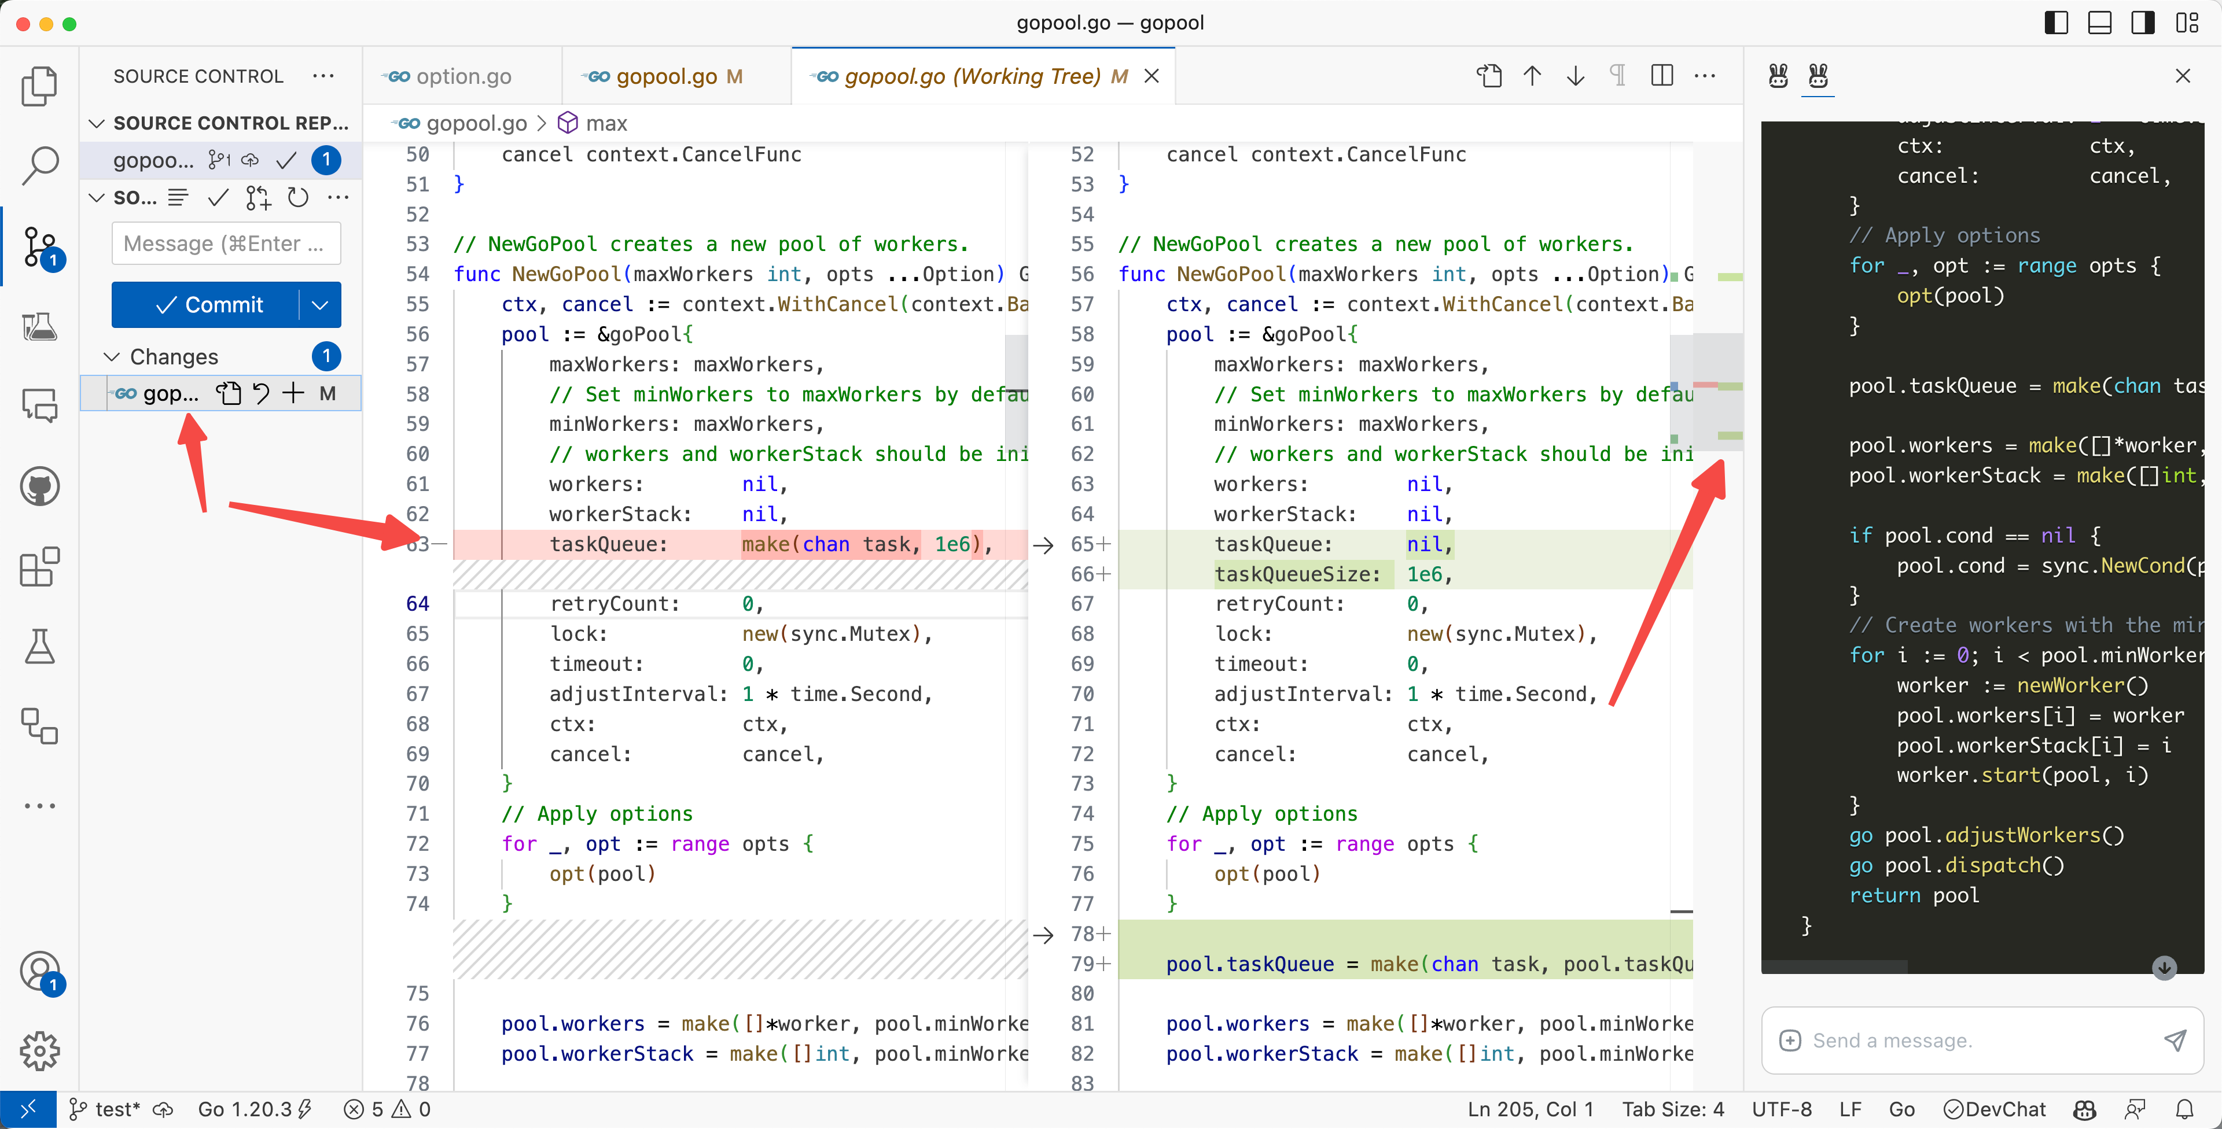Split the editor using split icon
Viewport: 2222px width, 1129px height.
click(1661, 76)
